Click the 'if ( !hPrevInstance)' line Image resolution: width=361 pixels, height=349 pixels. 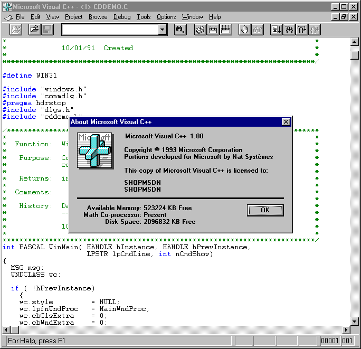coord(53,288)
